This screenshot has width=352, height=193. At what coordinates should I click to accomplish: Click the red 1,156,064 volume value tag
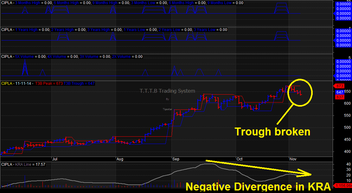click(x=343, y=186)
